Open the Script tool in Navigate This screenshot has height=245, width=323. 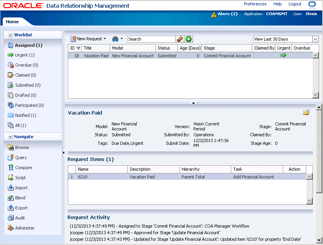20,178
